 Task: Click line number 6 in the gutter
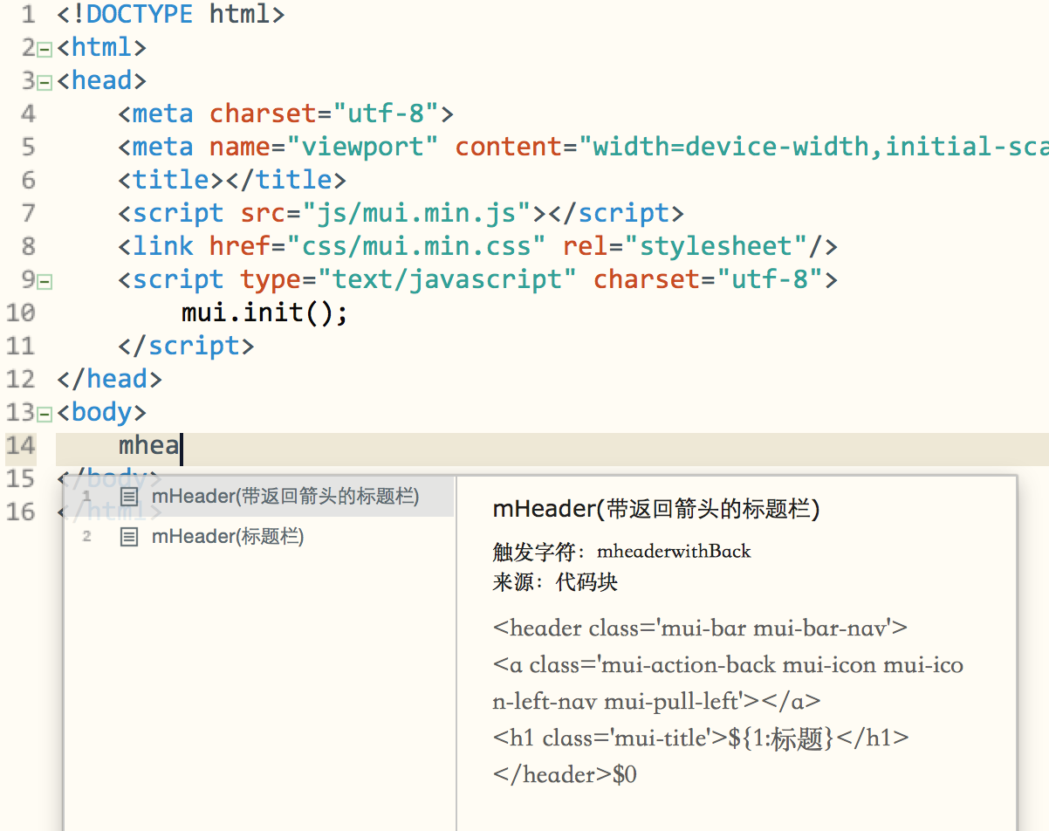[28, 181]
